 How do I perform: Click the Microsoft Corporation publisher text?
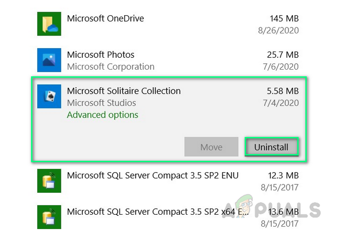coord(110,67)
